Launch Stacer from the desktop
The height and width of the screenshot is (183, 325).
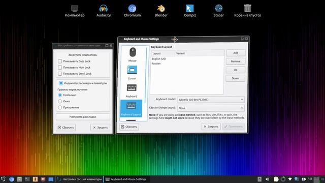tap(218, 11)
